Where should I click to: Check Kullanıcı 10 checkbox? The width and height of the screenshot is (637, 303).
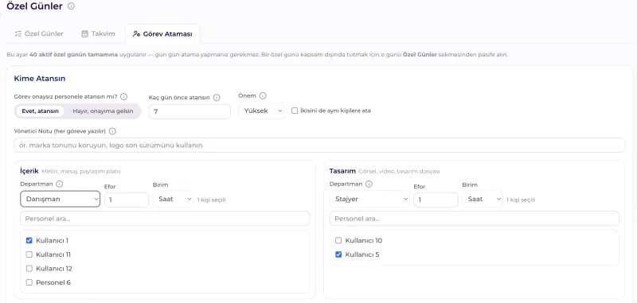coord(338,240)
